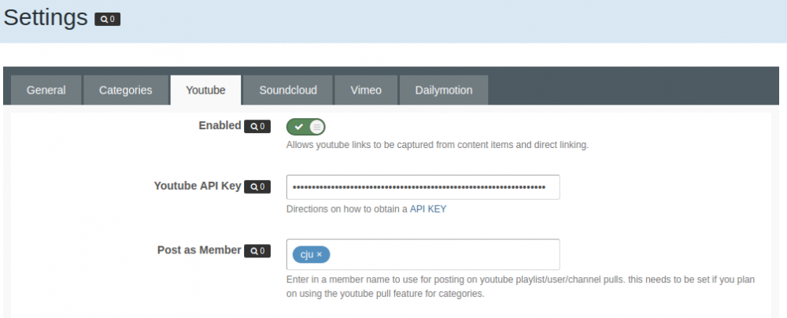Click the Post as Member label
This screenshot has height=318, width=787.
pyautogui.click(x=199, y=250)
